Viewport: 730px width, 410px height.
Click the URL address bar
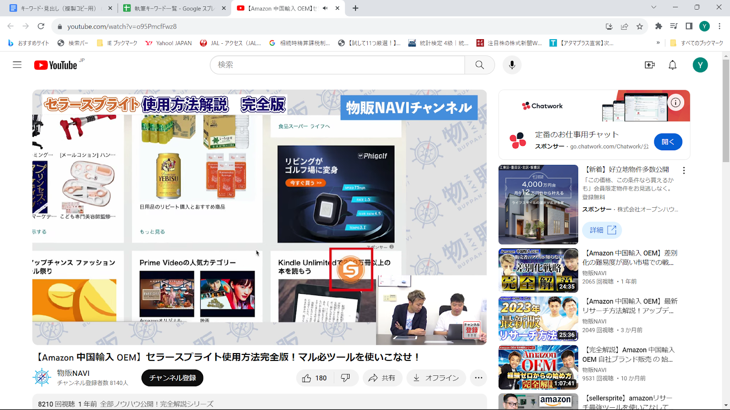(x=328, y=26)
